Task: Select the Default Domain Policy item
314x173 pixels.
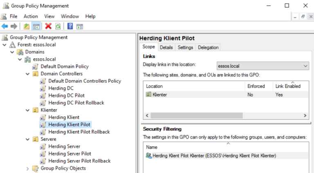Action: coord(64,67)
